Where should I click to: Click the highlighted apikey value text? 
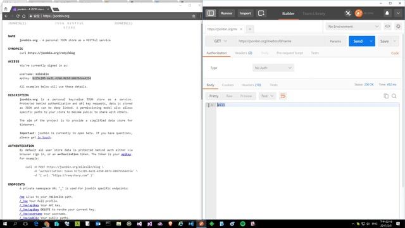click(x=61, y=78)
